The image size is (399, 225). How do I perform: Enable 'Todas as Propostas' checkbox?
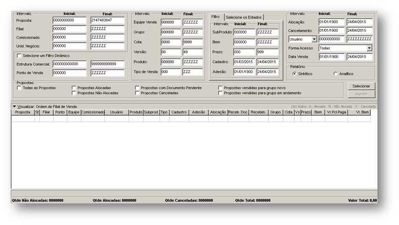(19, 88)
